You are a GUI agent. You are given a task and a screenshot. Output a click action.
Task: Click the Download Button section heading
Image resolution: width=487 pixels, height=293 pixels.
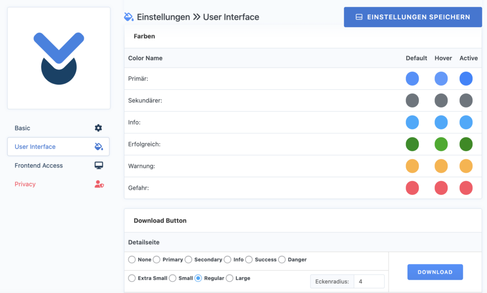[x=160, y=221]
